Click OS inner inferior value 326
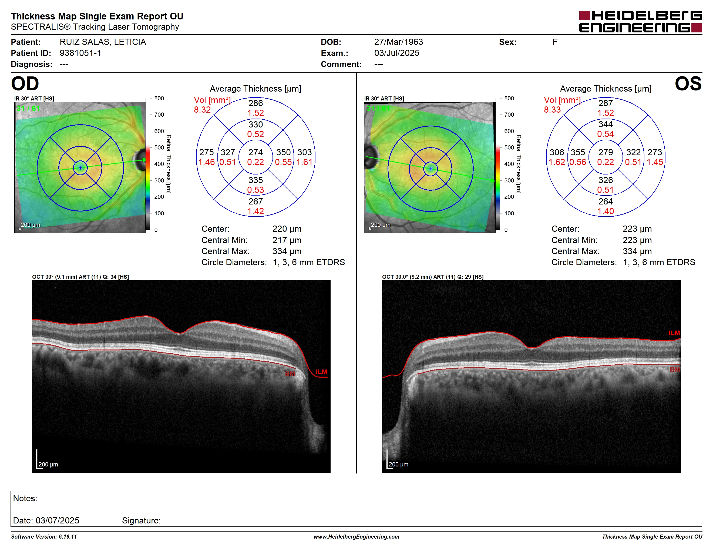 point(606,180)
